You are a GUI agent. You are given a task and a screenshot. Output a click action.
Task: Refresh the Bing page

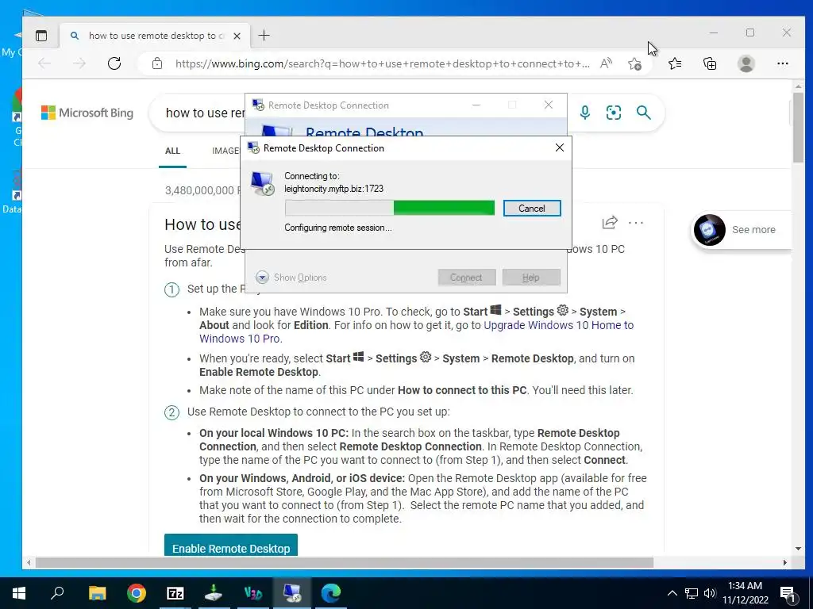[x=114, y=63]
